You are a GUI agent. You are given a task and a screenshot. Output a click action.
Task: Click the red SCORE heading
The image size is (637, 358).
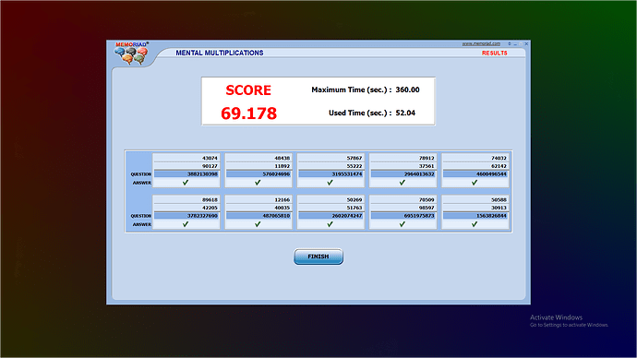pyautogui.click(x=248, y=90)
